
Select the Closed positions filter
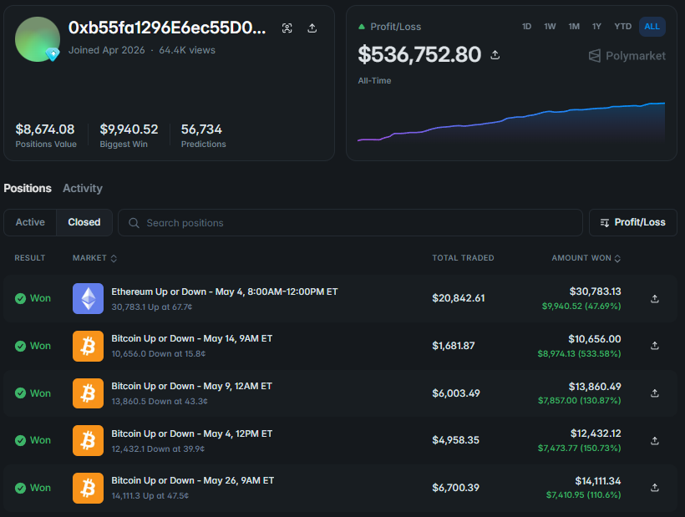pos(84,222)
